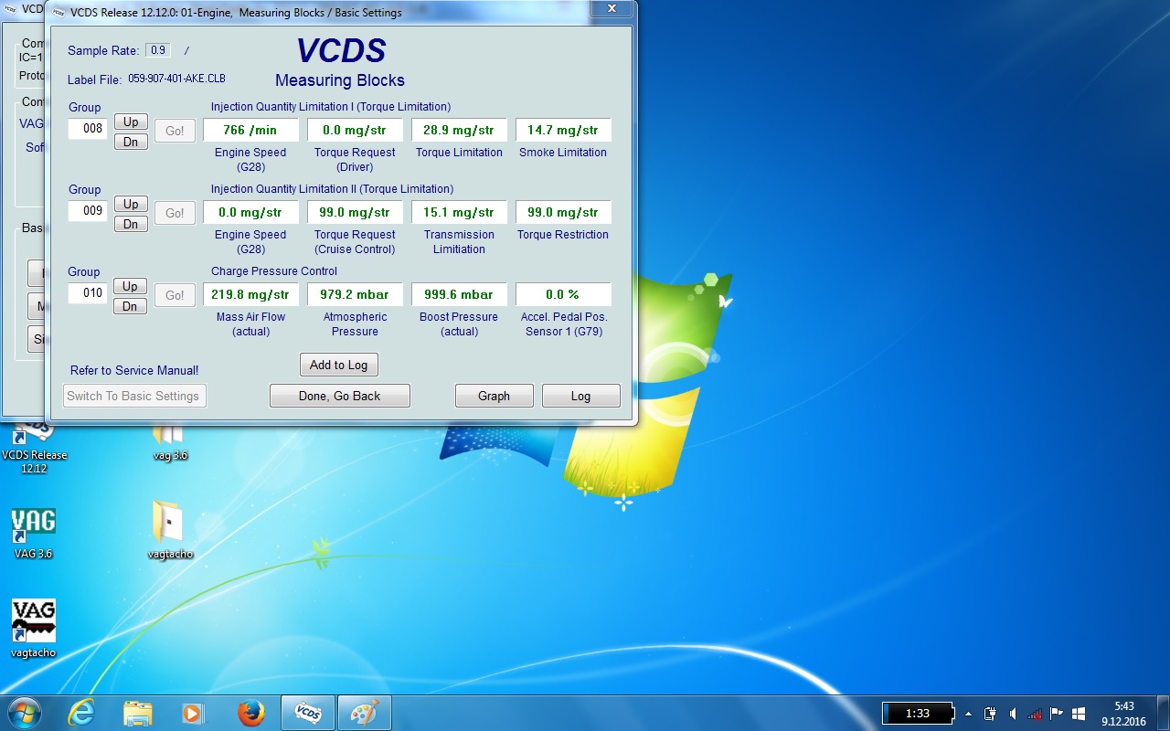The width and height of the screenshot is (1170, 731).
Task: Open the network signal tray icon
Action: tap(1035, 714)
